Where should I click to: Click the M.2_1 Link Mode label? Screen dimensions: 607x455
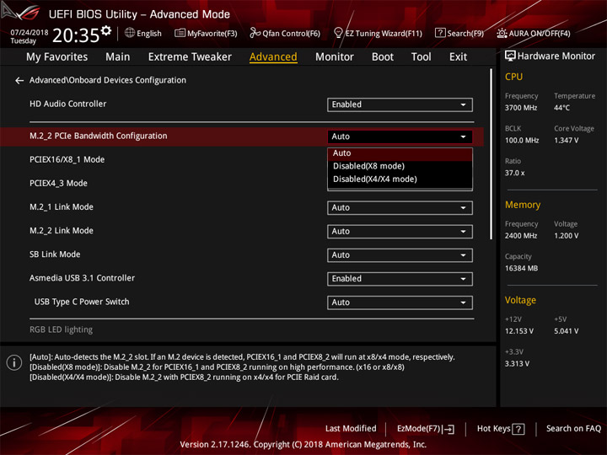pyautogui.click(x=62, y=207)
